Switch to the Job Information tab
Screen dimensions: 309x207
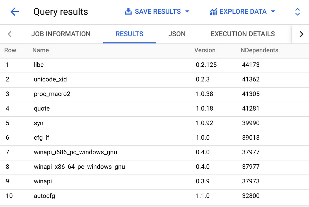61,34
